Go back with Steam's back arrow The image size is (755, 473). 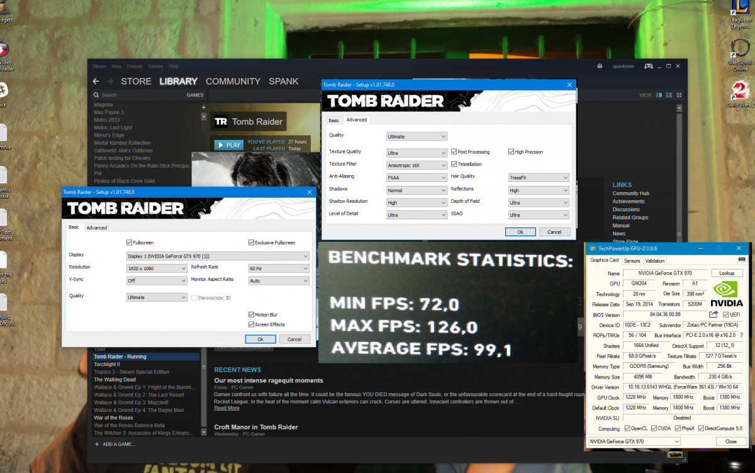click(96, 81)
